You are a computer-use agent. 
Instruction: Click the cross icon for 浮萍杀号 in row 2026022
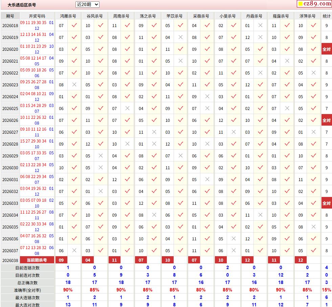click(x=313, y=73)
